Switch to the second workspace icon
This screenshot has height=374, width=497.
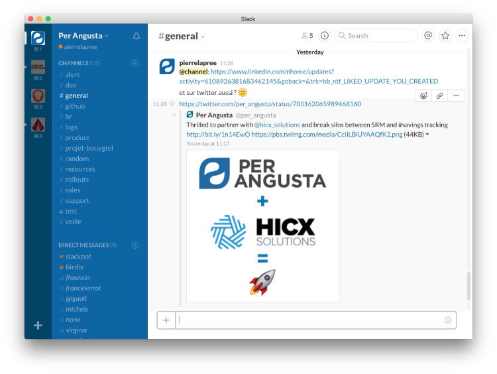click(x=38, y=66)
